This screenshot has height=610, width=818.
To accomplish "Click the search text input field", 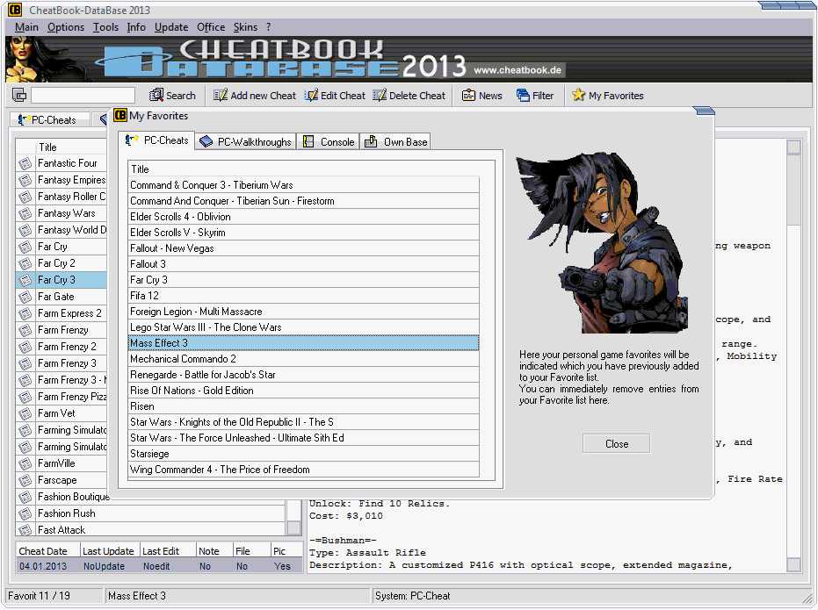I will [x=83, y=96].
